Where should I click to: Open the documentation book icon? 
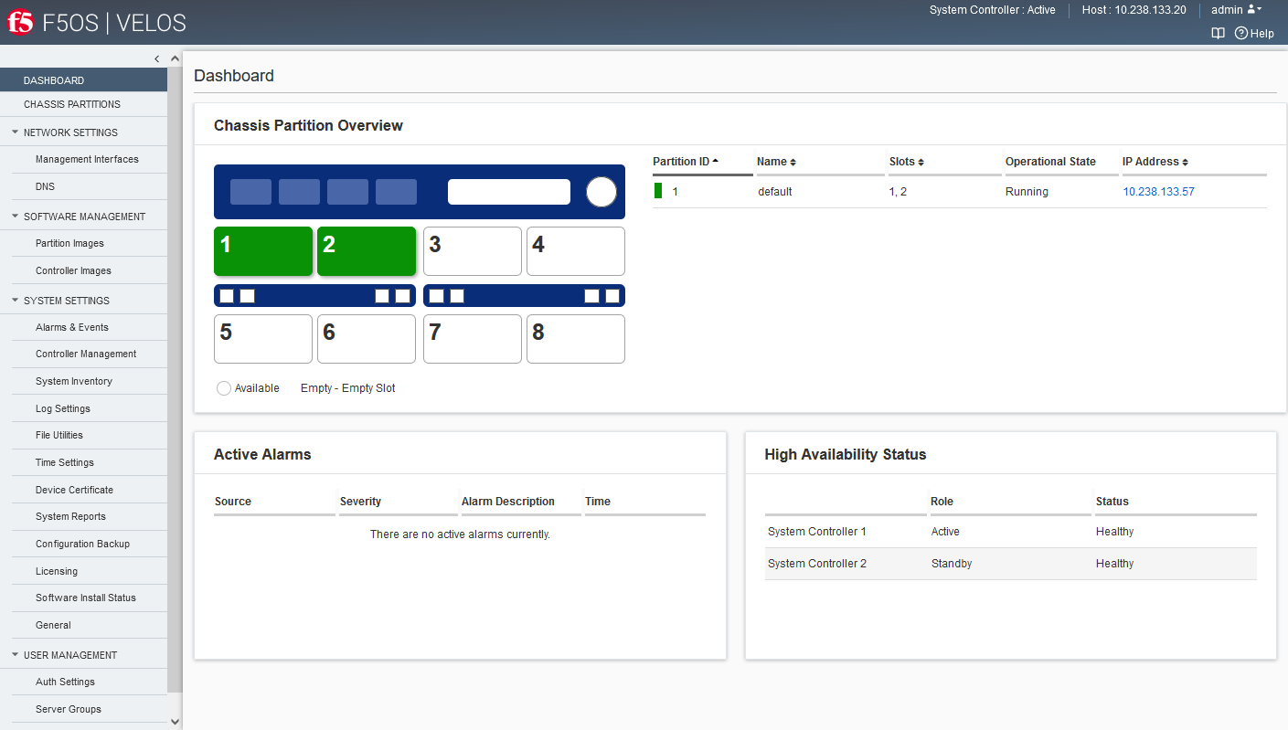(1218, 33)
